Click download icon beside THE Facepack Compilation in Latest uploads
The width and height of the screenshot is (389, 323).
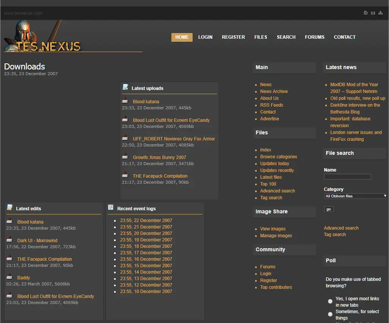(125, 175)
